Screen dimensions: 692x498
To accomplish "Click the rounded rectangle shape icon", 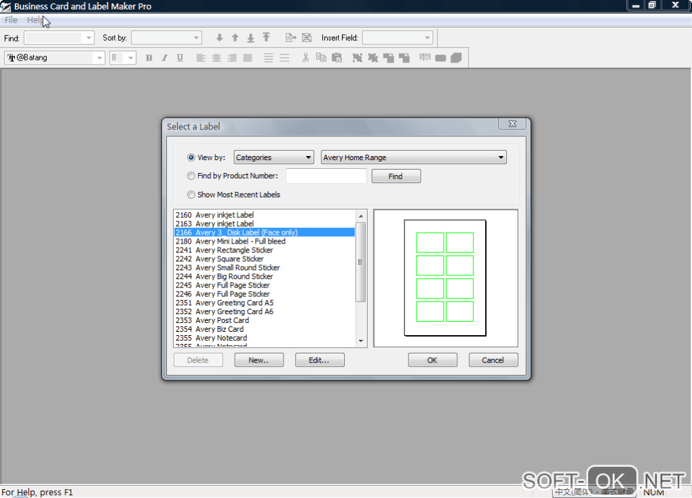I will point(440,58).
